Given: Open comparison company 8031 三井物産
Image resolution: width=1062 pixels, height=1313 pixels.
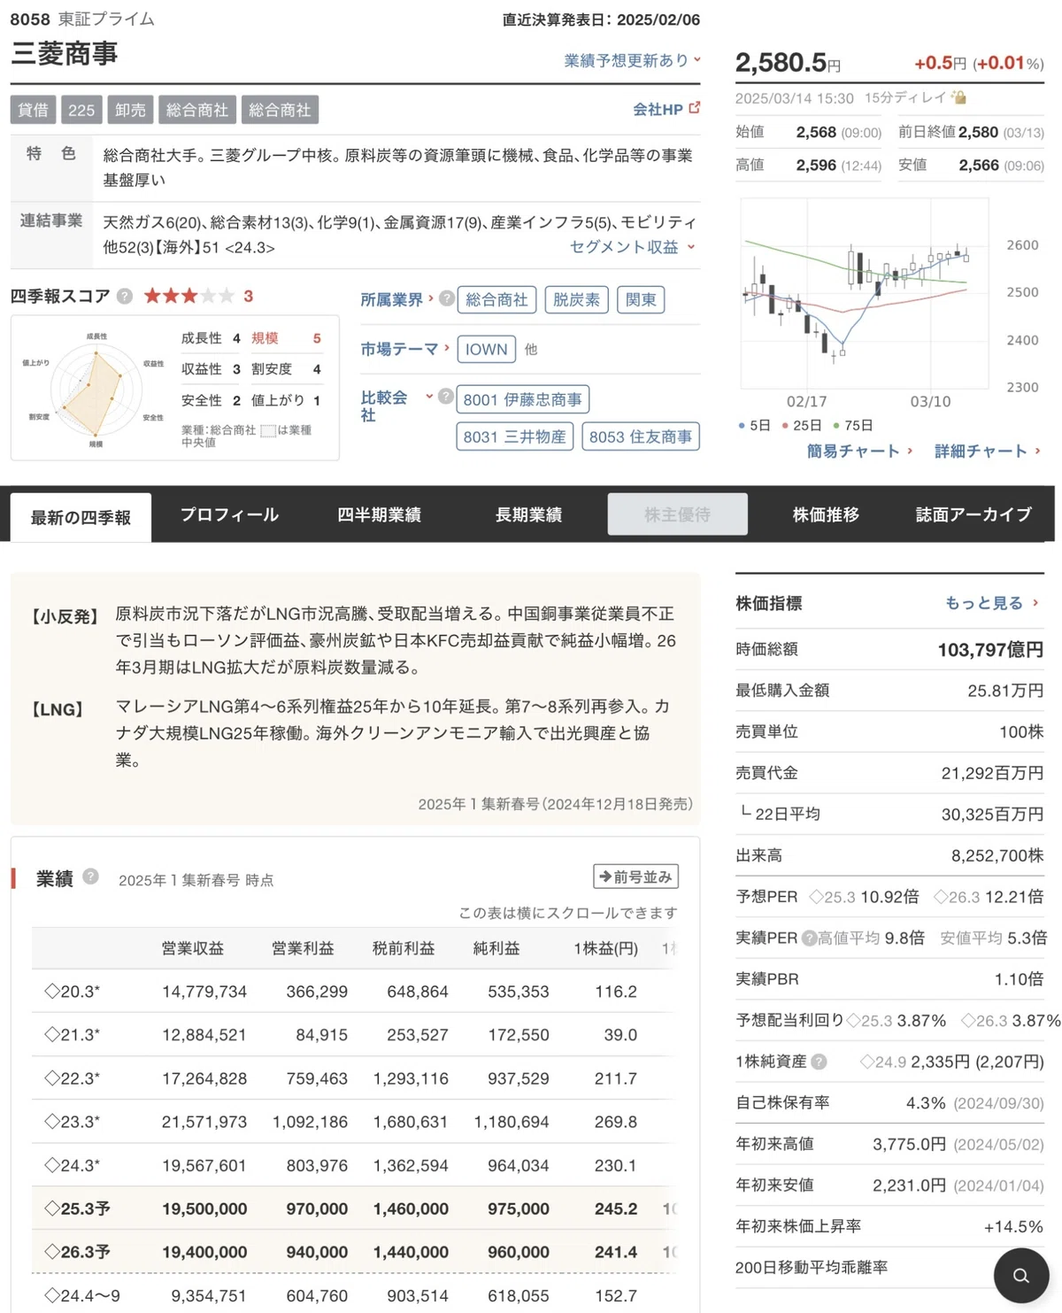Looking at the screenshot, I should click(x=515, y=436).
